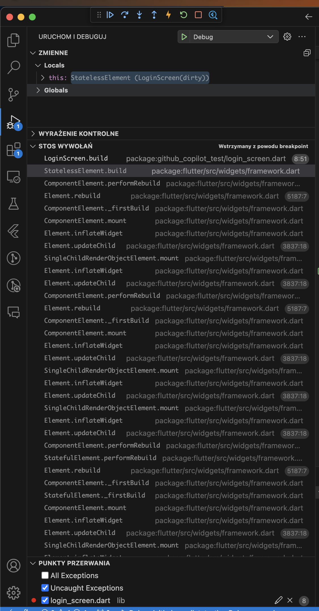Open the Widget Inspector magnifier icon

pyautogui.click(x=213, y=15)
